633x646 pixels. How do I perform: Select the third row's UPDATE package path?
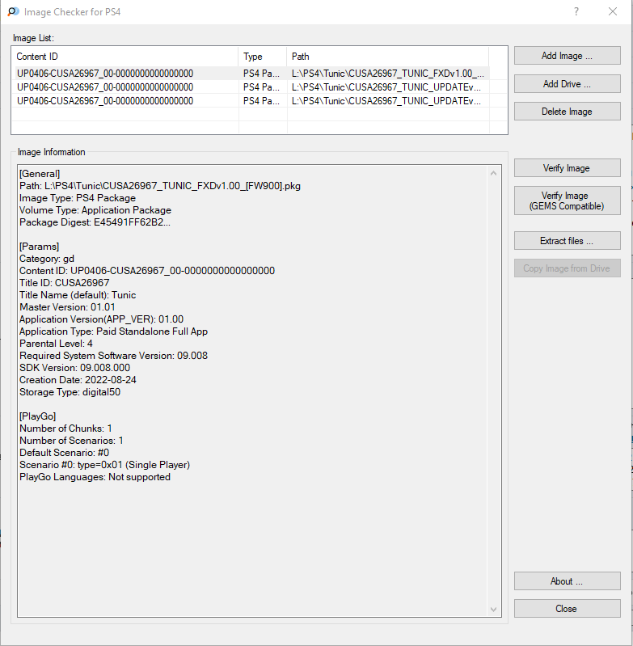pos(386,101)
